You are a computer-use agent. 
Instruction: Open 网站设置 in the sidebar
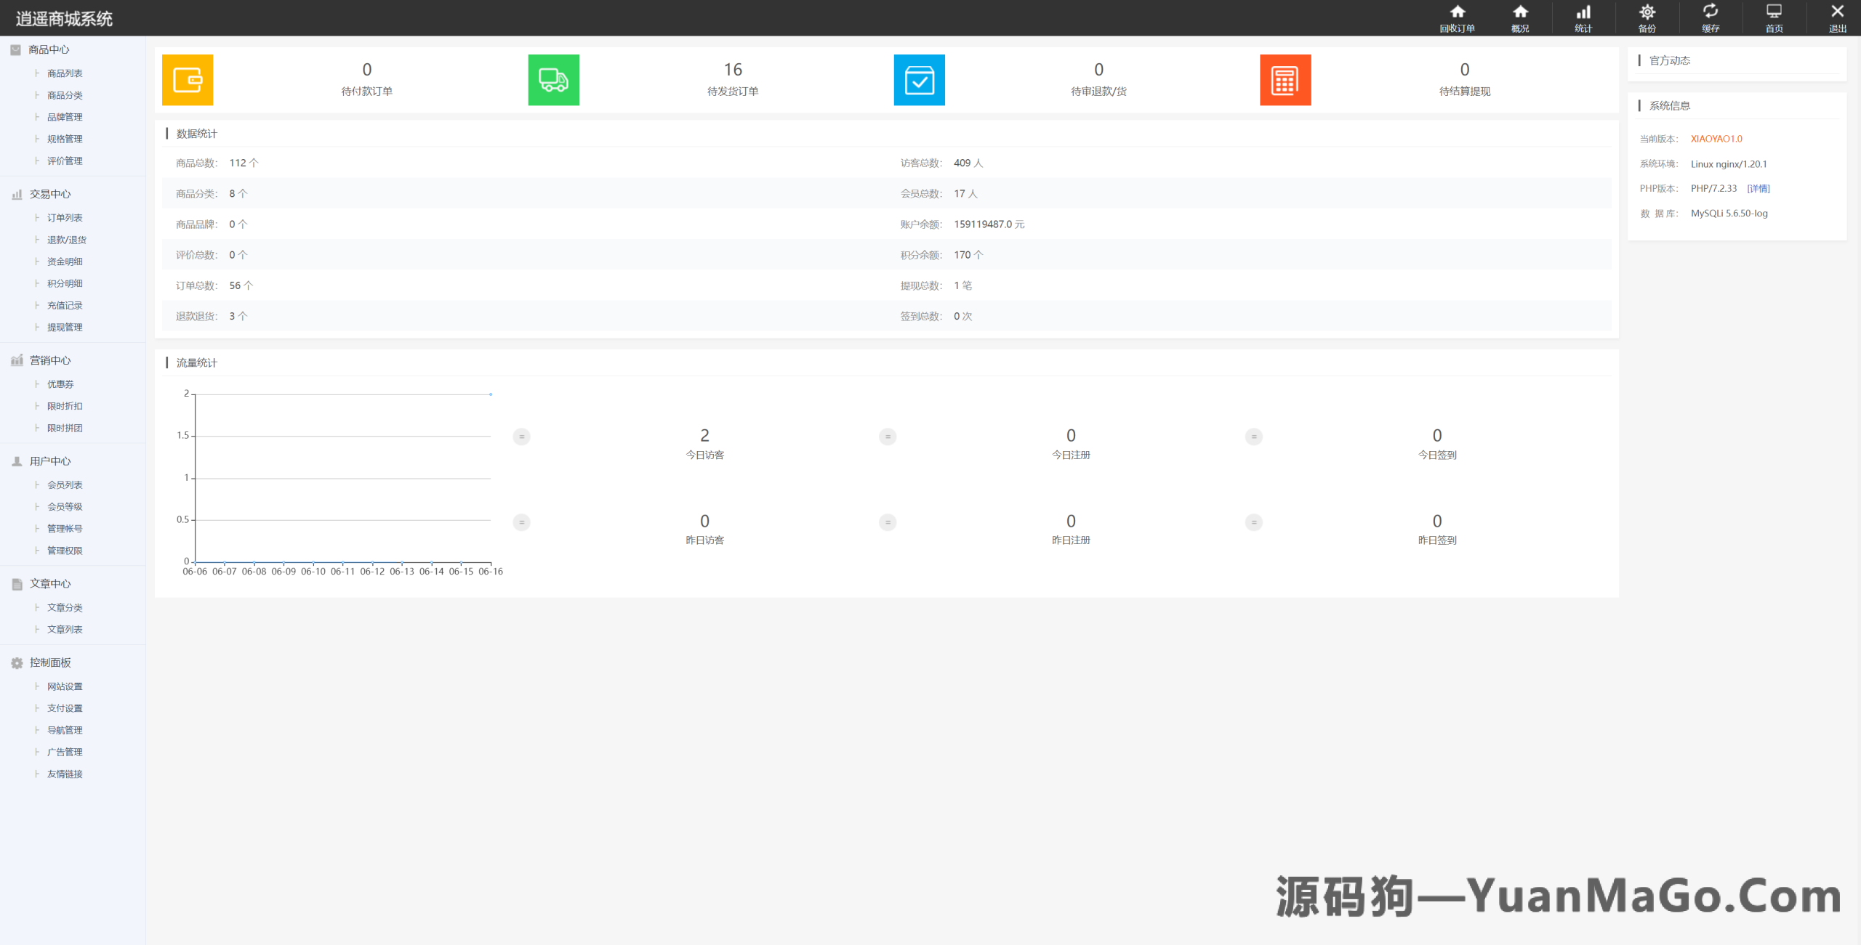[x=65, y=686]
